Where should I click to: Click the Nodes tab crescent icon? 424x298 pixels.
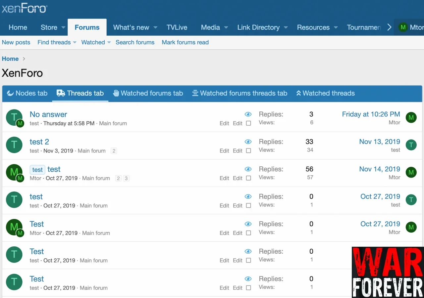pyautogui.click(x=10, y=93)
